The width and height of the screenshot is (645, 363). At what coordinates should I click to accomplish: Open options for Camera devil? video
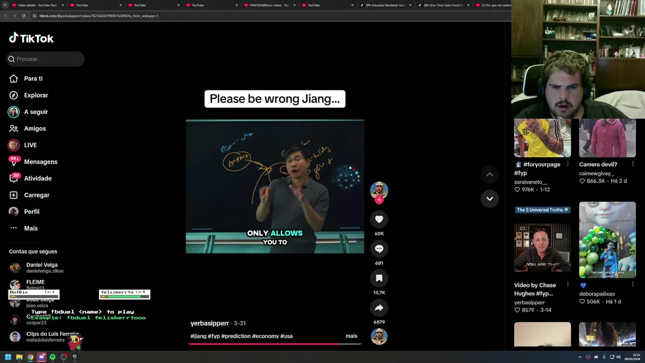(x=633, y=164)
